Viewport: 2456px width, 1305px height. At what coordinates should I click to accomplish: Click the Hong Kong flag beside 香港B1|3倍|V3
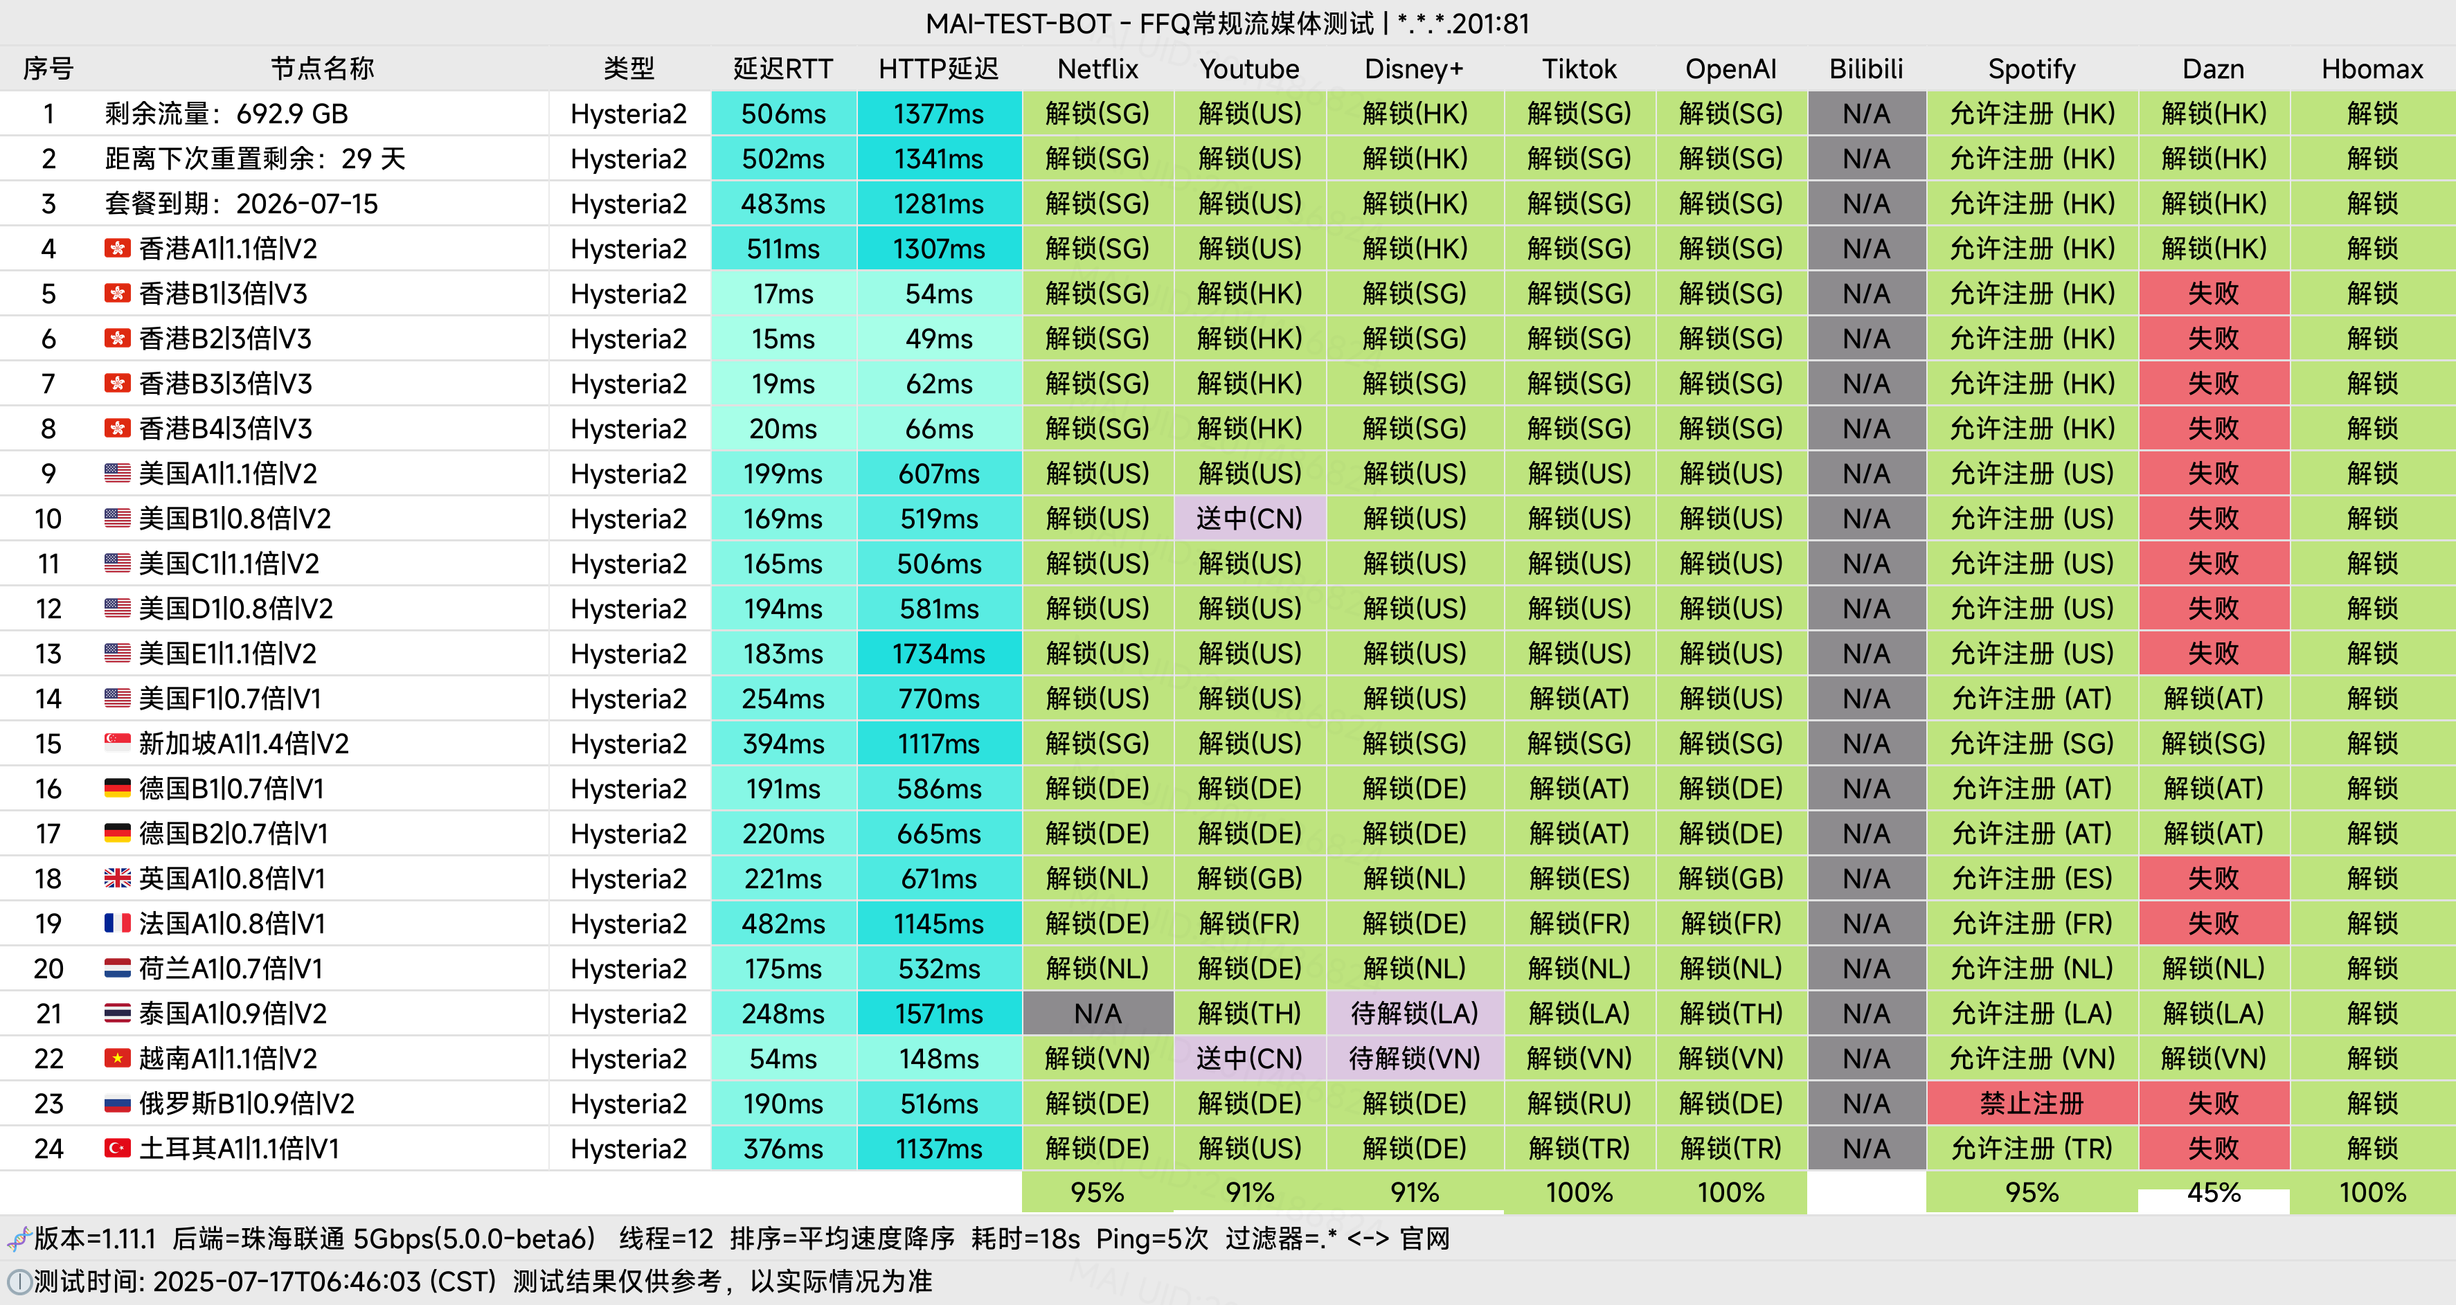[117, 294]
